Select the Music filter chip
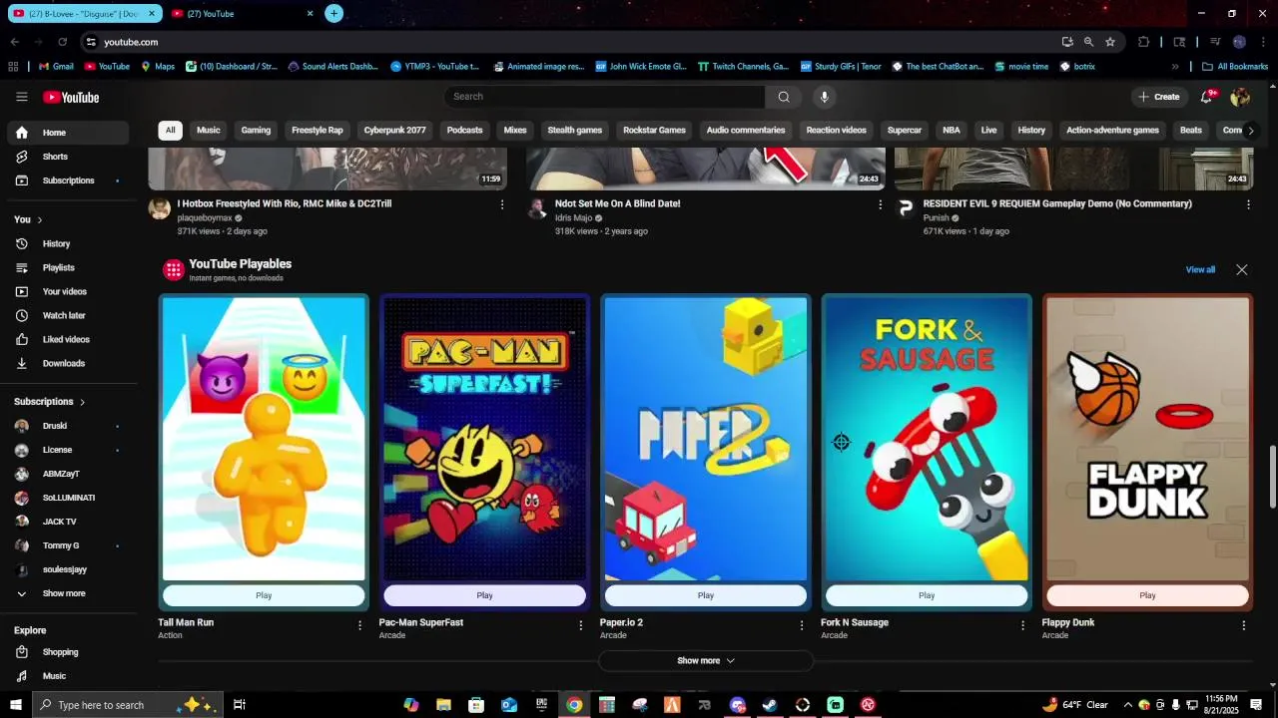Image resolution: width=1278 pixels, height=718 pixels. 208,131
